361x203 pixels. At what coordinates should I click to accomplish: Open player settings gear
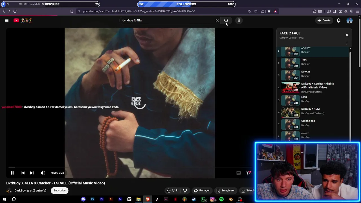click(248, 173)
